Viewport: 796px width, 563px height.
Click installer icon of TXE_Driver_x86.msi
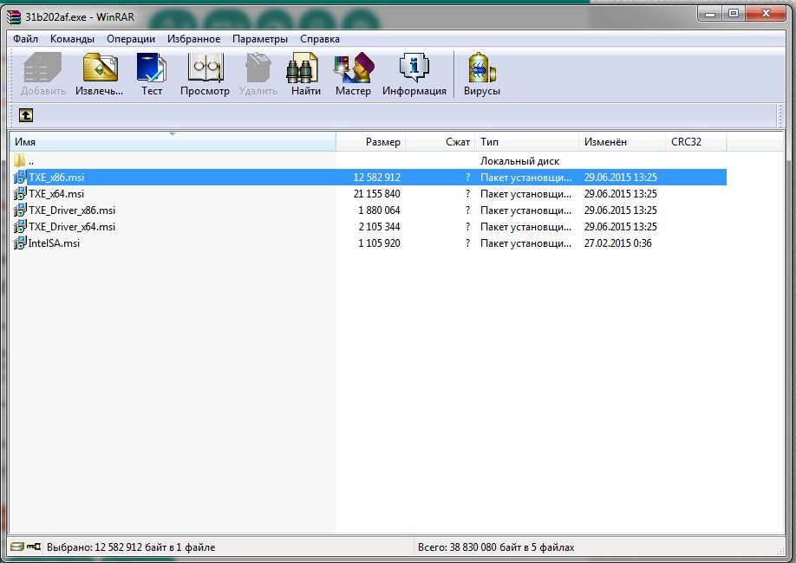20,210
